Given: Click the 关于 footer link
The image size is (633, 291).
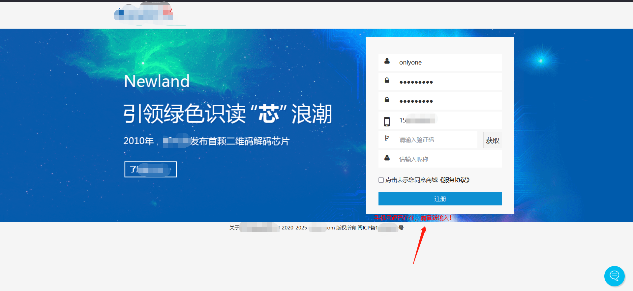Looking at the screenshot, I should [234, 228].
